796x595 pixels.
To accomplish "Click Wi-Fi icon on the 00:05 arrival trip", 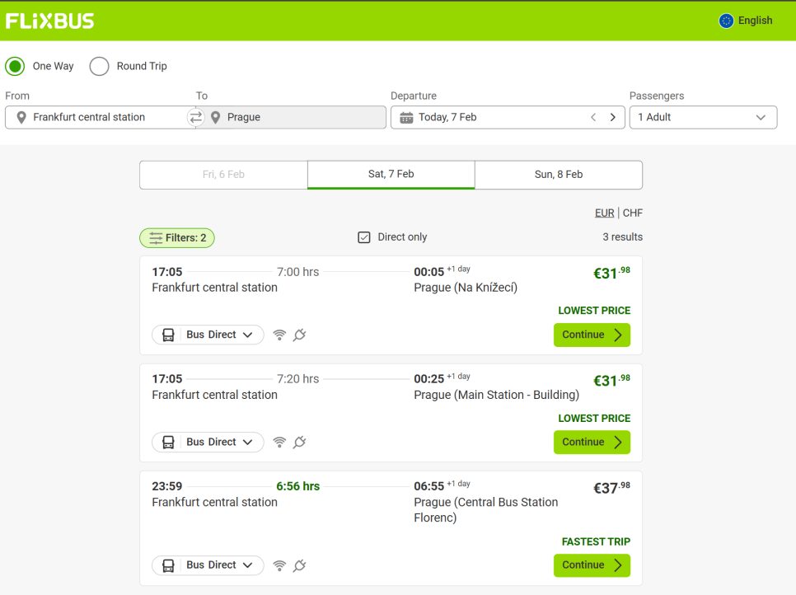I will click(279, 335).
